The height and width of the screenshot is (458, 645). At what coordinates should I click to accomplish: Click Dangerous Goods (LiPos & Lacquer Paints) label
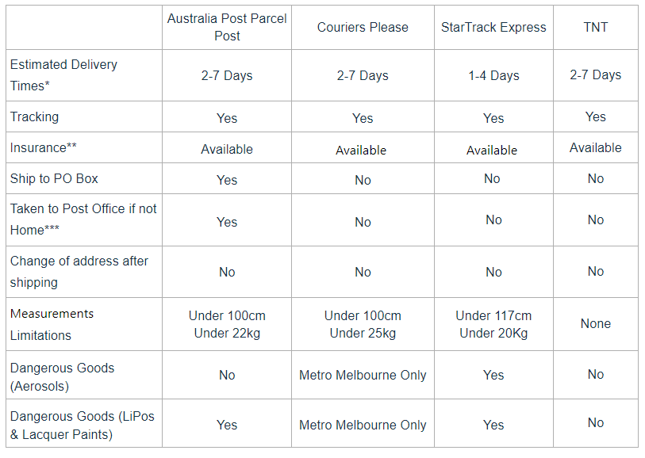pyautogui.click(x=83, y=423)
